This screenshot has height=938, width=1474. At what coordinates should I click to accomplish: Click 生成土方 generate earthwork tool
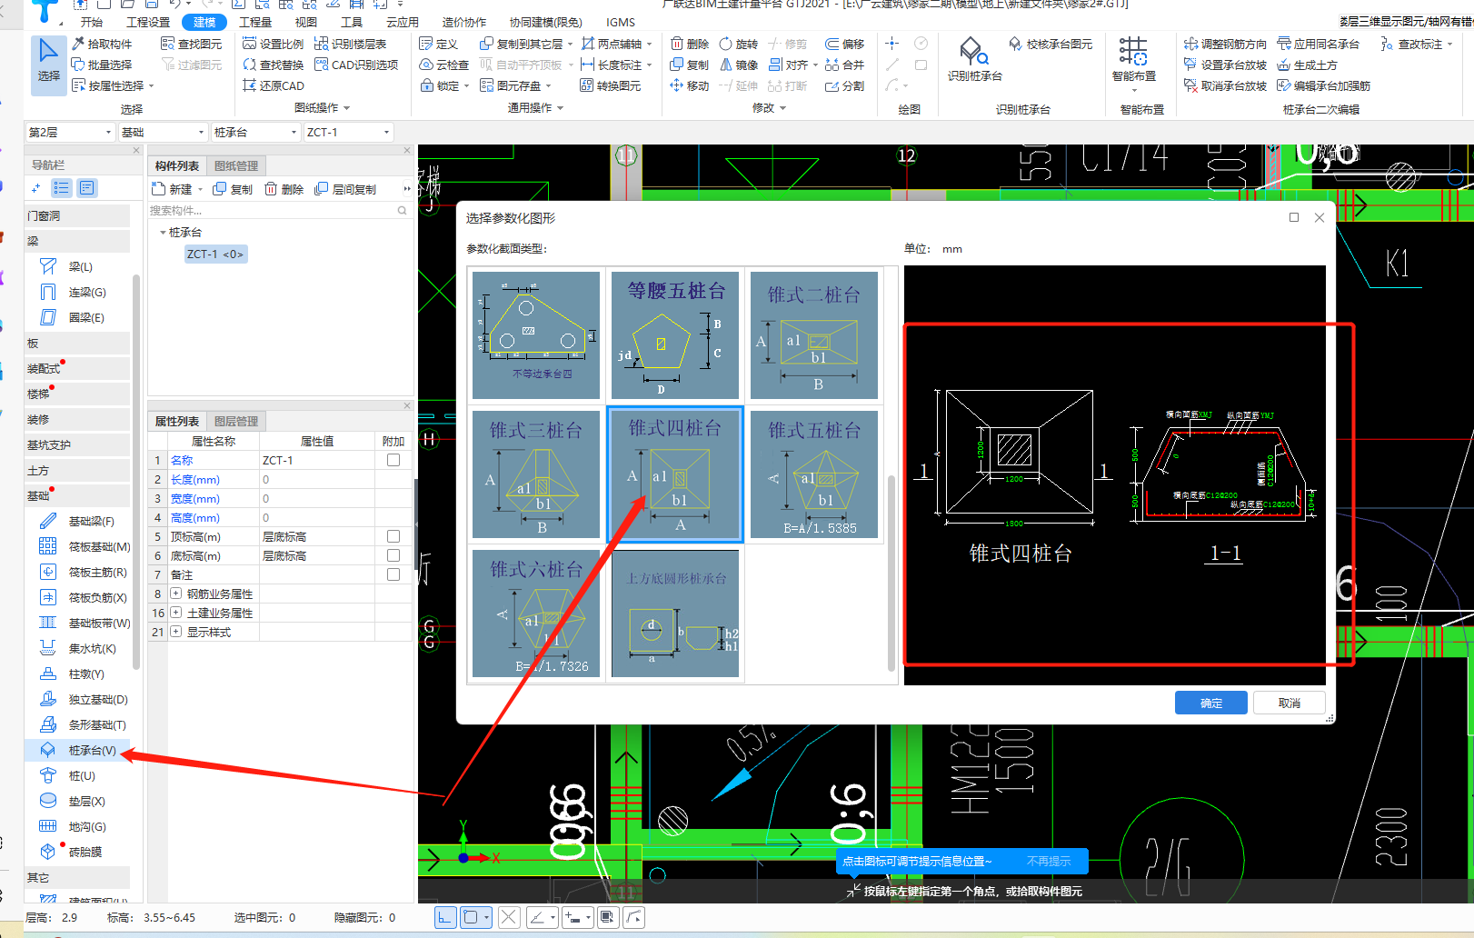pos(1307,65)
